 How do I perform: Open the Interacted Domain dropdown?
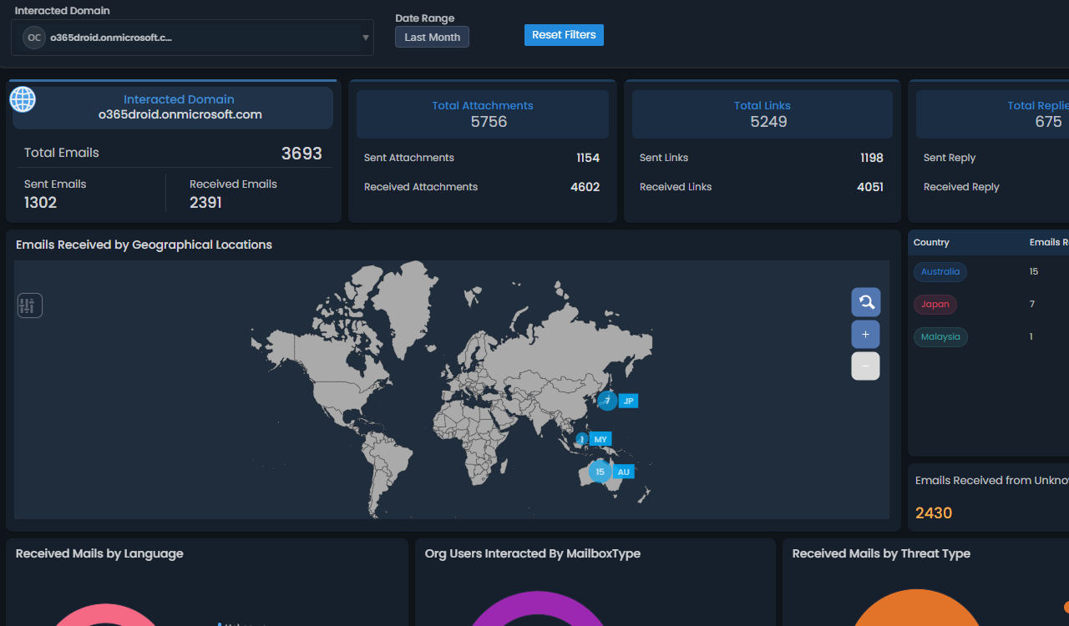click(x=192, y=37)
